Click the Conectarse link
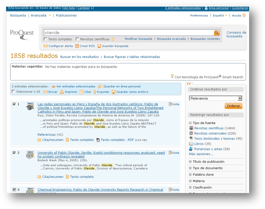Screen dimensions: 265x209 point(240,8)
